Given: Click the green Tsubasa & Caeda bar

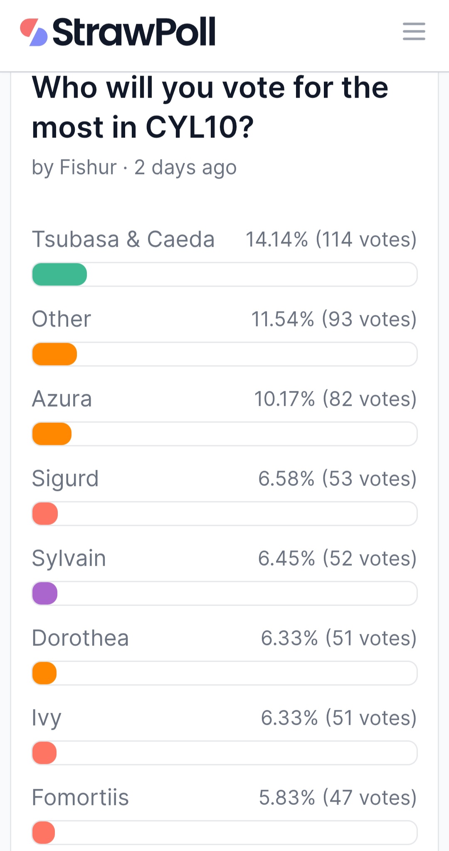Looking at the screenshot, I should [59, 275].
